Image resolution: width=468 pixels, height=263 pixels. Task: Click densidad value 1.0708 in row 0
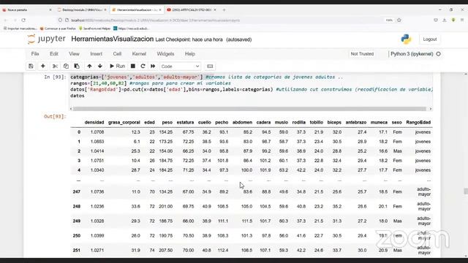click(97, 132)
